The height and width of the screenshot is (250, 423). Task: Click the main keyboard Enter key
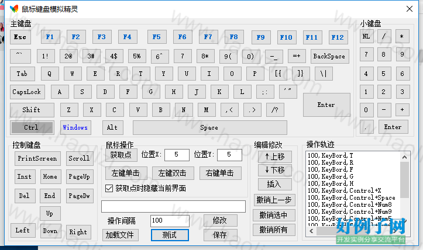326,105
